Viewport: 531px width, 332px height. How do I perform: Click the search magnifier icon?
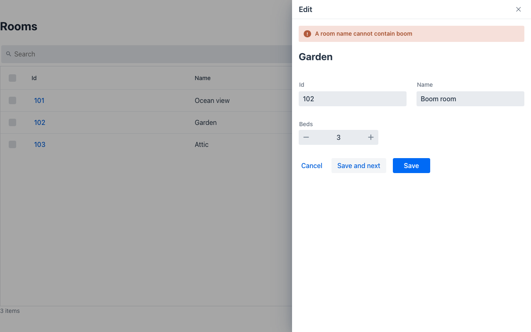pos(8,54)
